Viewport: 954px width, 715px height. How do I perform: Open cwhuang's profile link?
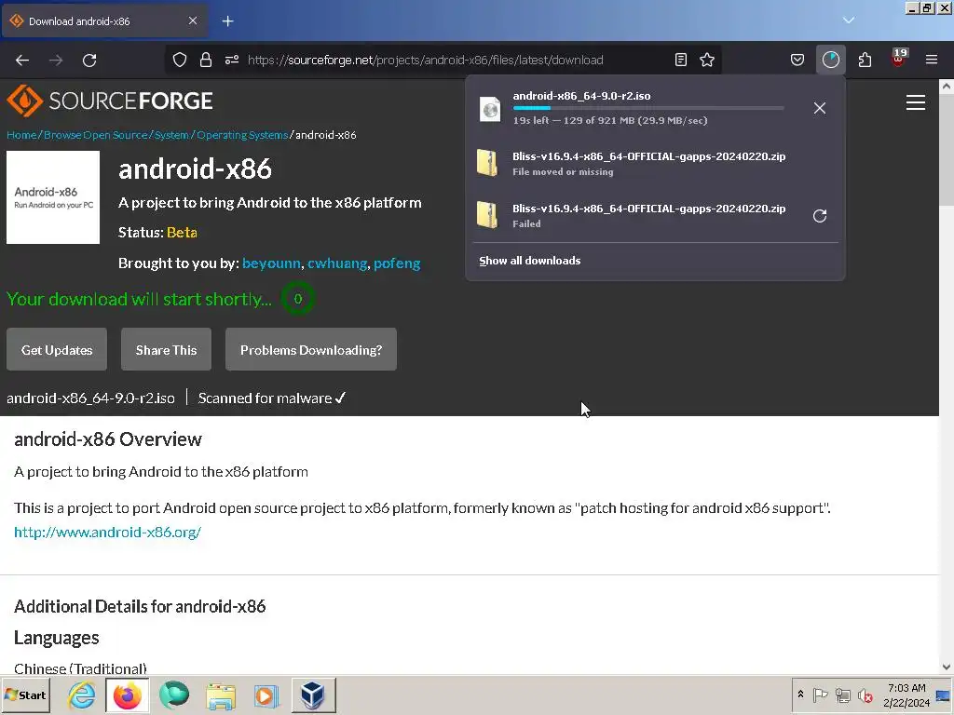[337, 263]
